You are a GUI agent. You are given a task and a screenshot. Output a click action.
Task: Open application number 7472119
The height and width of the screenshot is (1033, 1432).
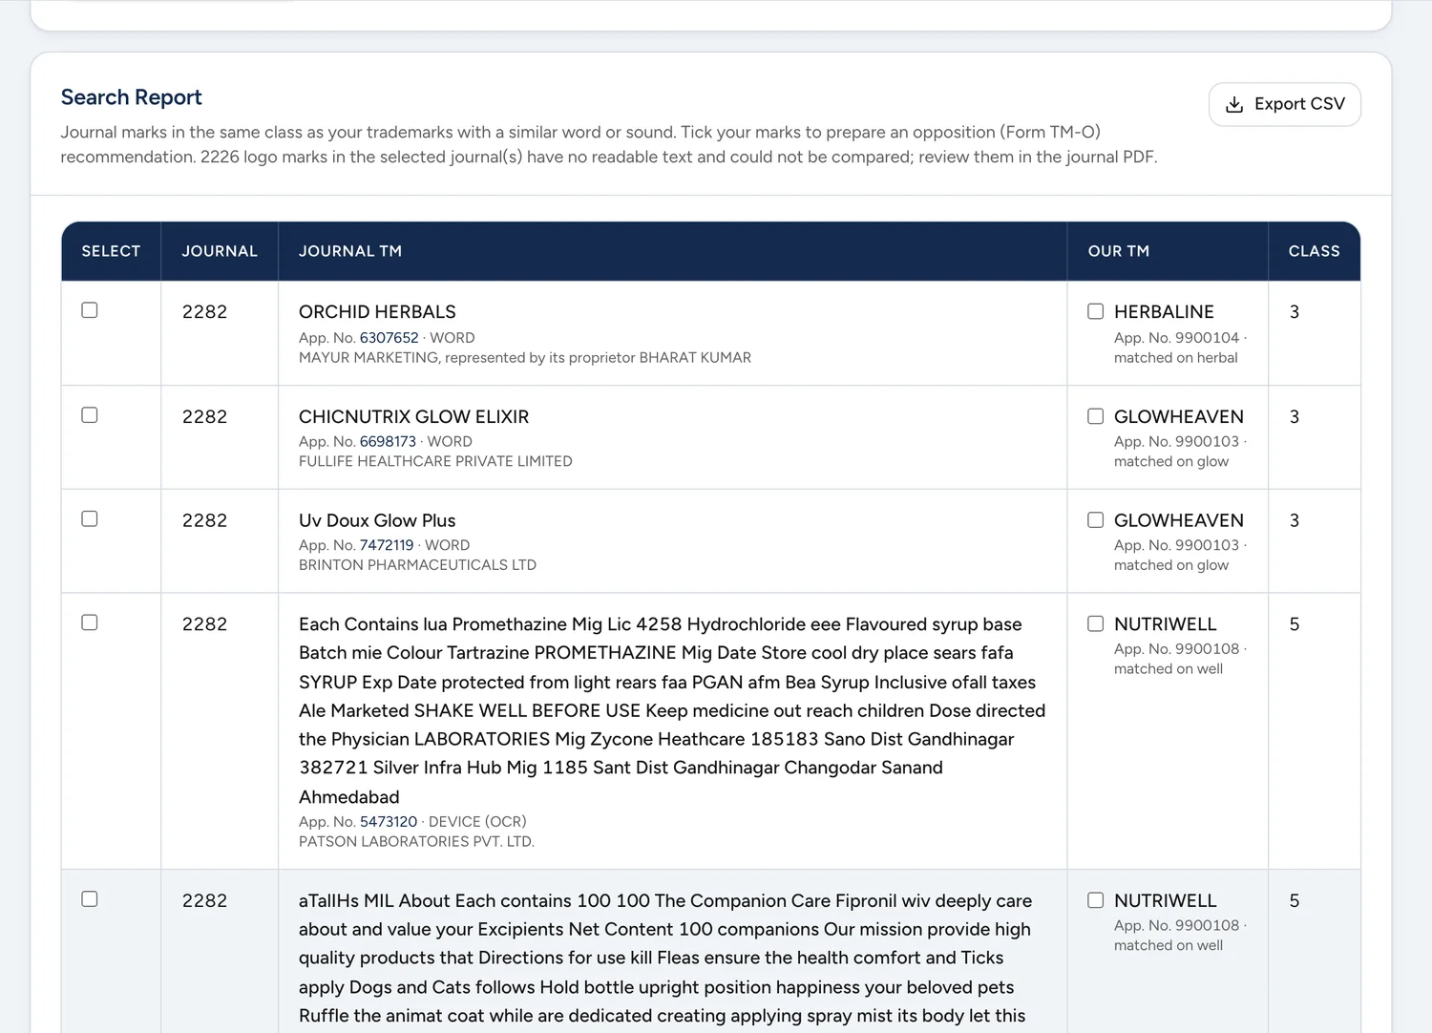point(387,545)
